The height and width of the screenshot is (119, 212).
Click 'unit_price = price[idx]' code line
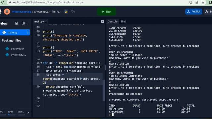[x=64, y=71]
